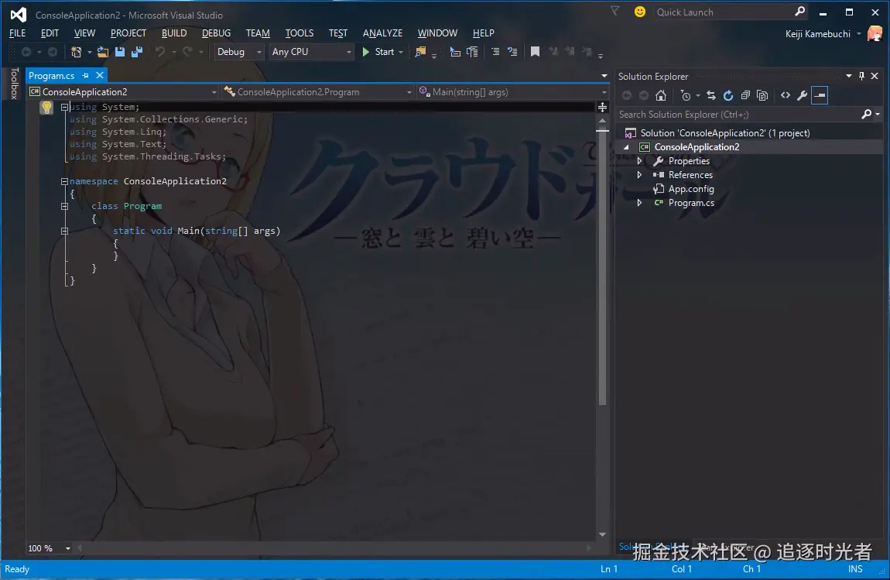Select App.config in Solution Explorer

[691, 189]
